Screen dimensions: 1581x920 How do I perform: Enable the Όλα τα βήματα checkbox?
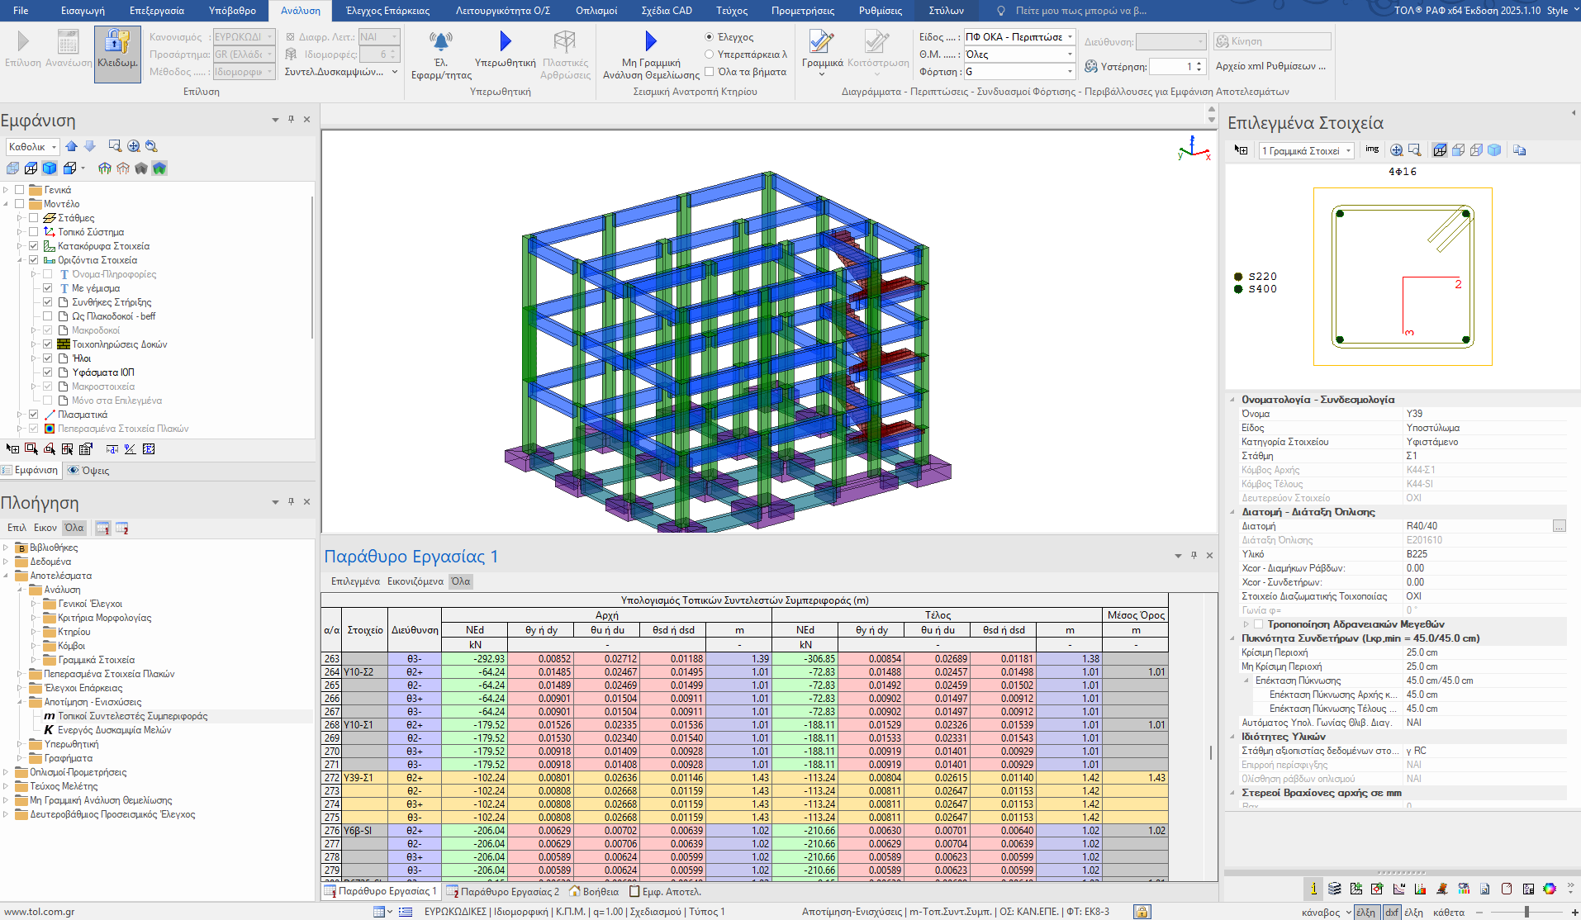pos(709,72)
